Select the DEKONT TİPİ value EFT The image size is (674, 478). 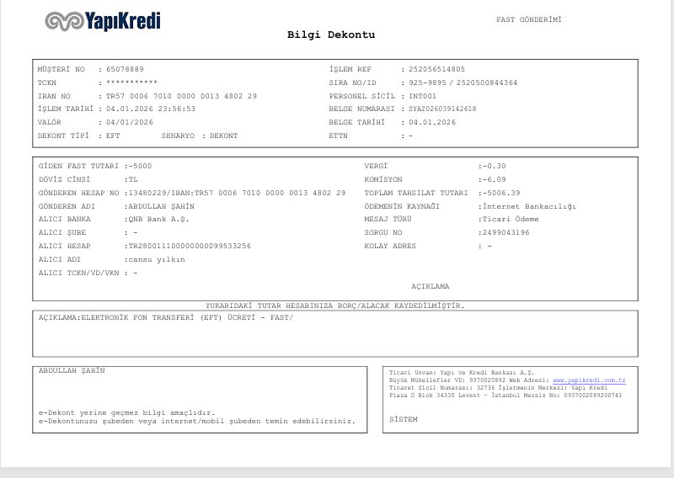pos(113,135)
